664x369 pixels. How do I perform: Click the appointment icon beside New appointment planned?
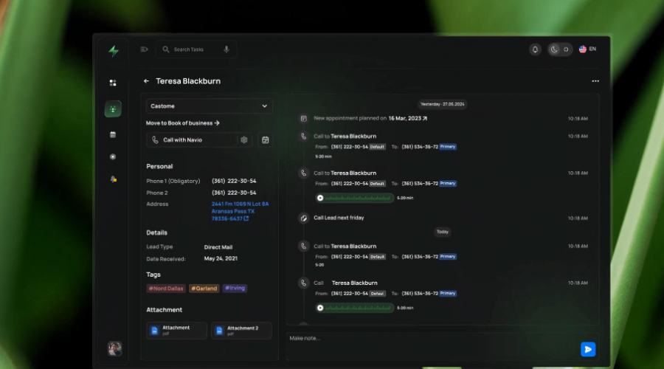coord(304,119)
